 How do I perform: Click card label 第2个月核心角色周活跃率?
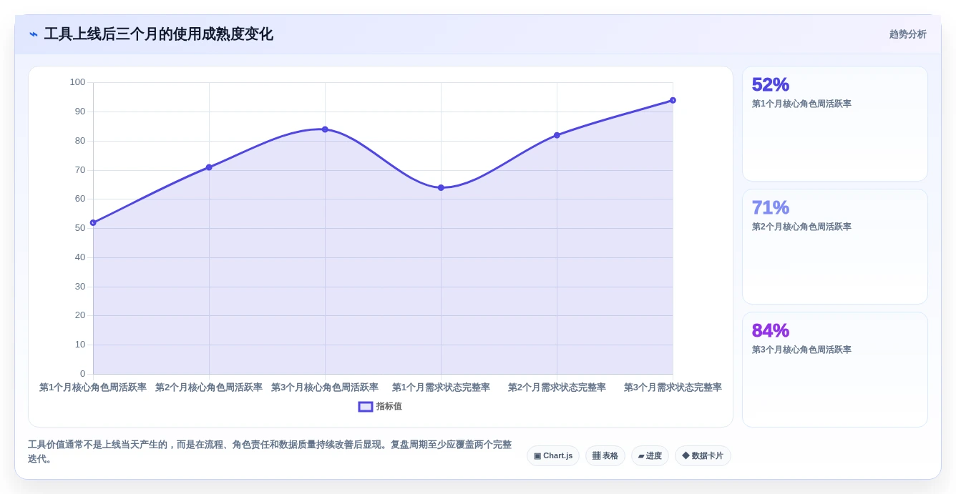pos(801,227)
